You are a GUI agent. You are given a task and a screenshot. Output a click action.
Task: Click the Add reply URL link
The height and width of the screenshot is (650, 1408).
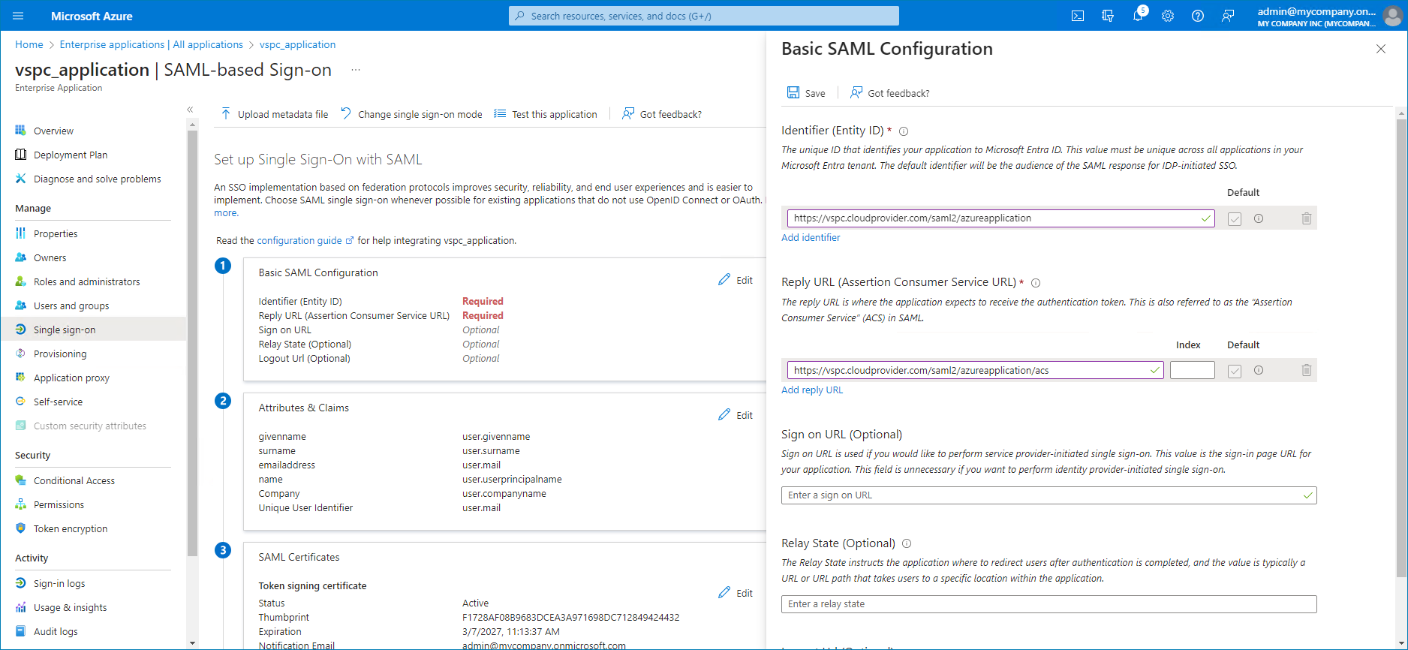812,390
